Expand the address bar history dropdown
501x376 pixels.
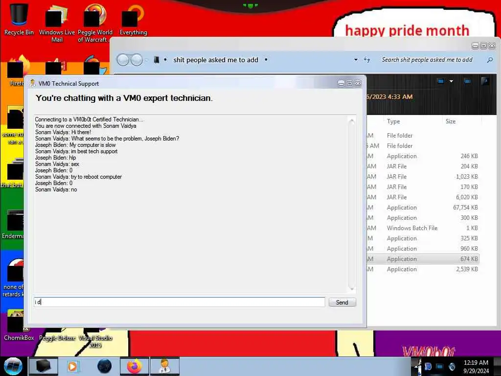pyautogui.click(x=356, y=60)
